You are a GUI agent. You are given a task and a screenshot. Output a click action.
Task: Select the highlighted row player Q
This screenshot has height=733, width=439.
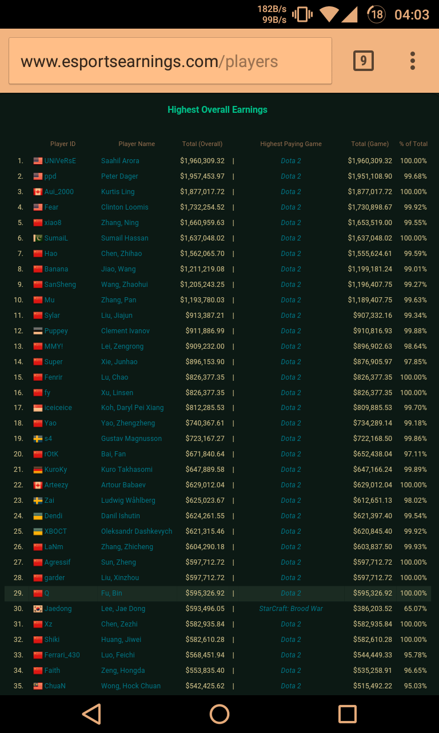47,593
